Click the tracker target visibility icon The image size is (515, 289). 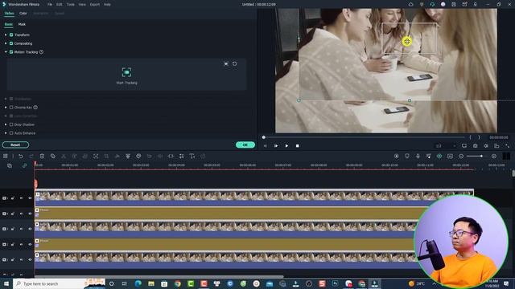coord(226,64)
